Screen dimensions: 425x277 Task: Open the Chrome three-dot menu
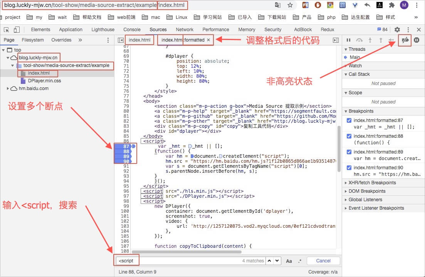(x=417, y=5)
